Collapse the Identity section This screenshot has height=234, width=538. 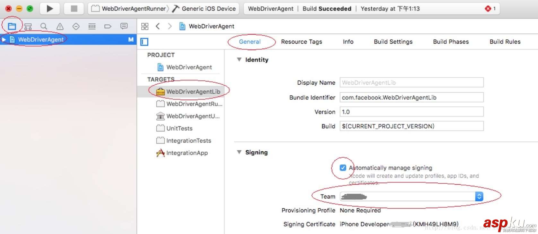click(x=239, y=60)
